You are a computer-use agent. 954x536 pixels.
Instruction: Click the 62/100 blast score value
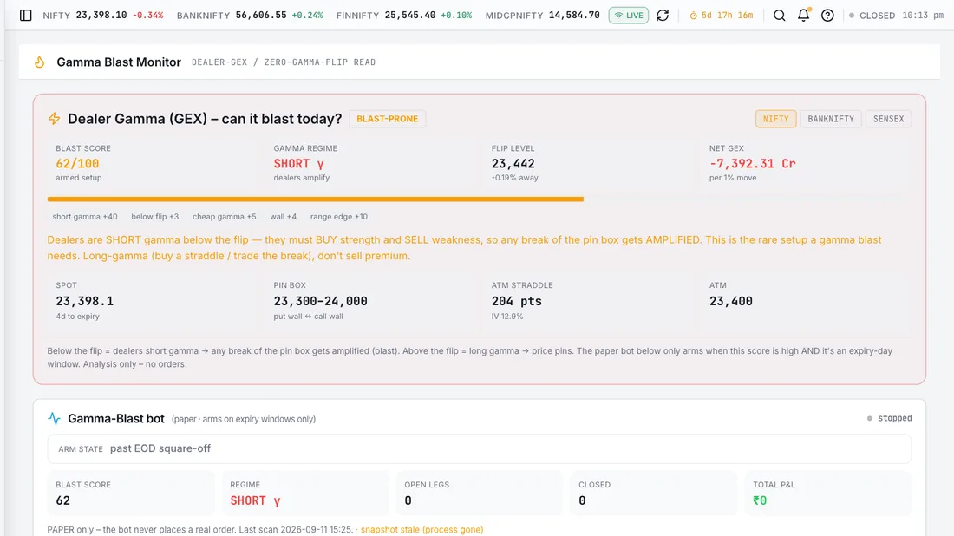(x=77, y=164)
